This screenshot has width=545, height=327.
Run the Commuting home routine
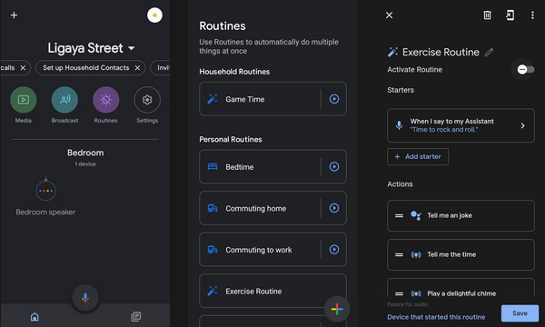pyautogui.click(x=334, y=208)
